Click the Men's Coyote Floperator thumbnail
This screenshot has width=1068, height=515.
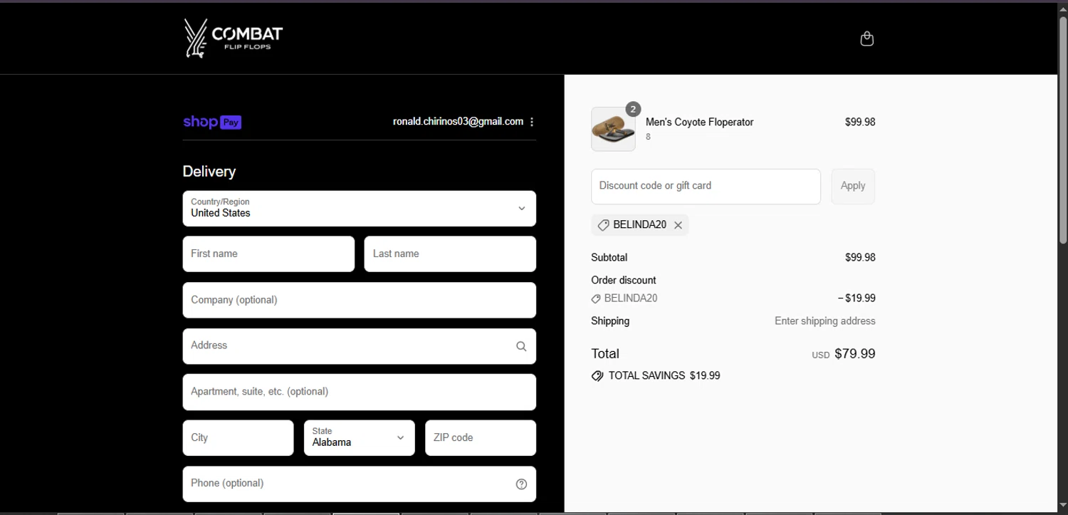click(613, 129)
